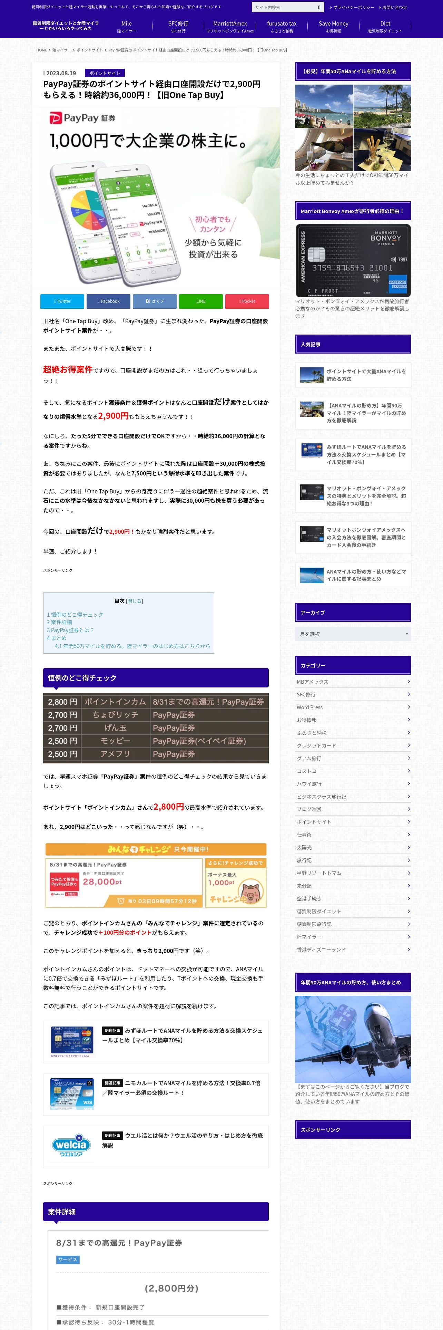Click the site search magnifier icon

click(x=319, y=7)
